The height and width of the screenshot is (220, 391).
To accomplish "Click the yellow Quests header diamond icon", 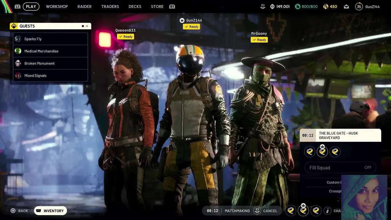I will coord(14,26).
